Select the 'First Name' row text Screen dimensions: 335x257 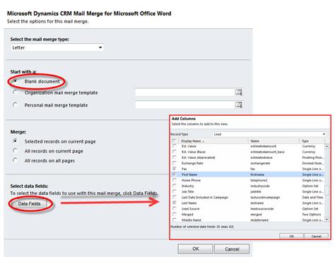point(189,174)
